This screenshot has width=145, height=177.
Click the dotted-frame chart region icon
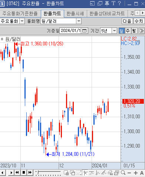click(x=79, y=173)
